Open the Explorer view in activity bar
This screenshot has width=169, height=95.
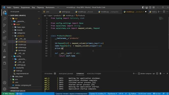pos(4,12)
